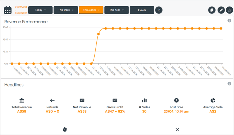
Task: Click the data point for 01/04/2026
Action: 12,64
